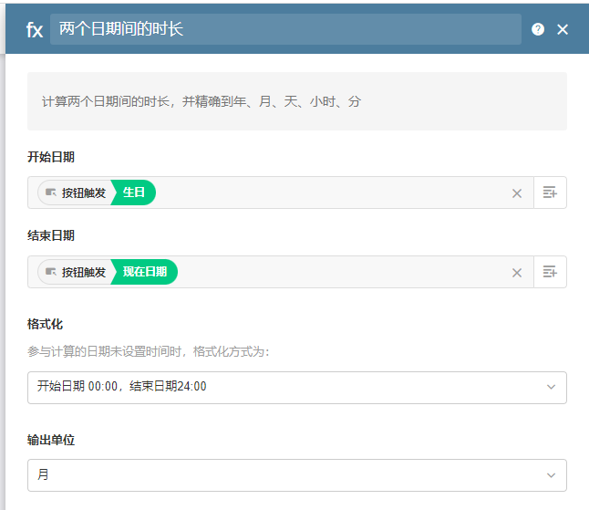The height and width of the screenshot is (510, 589).
Task: Clear the 结束日期 field value
Action: tap(517, 273)
